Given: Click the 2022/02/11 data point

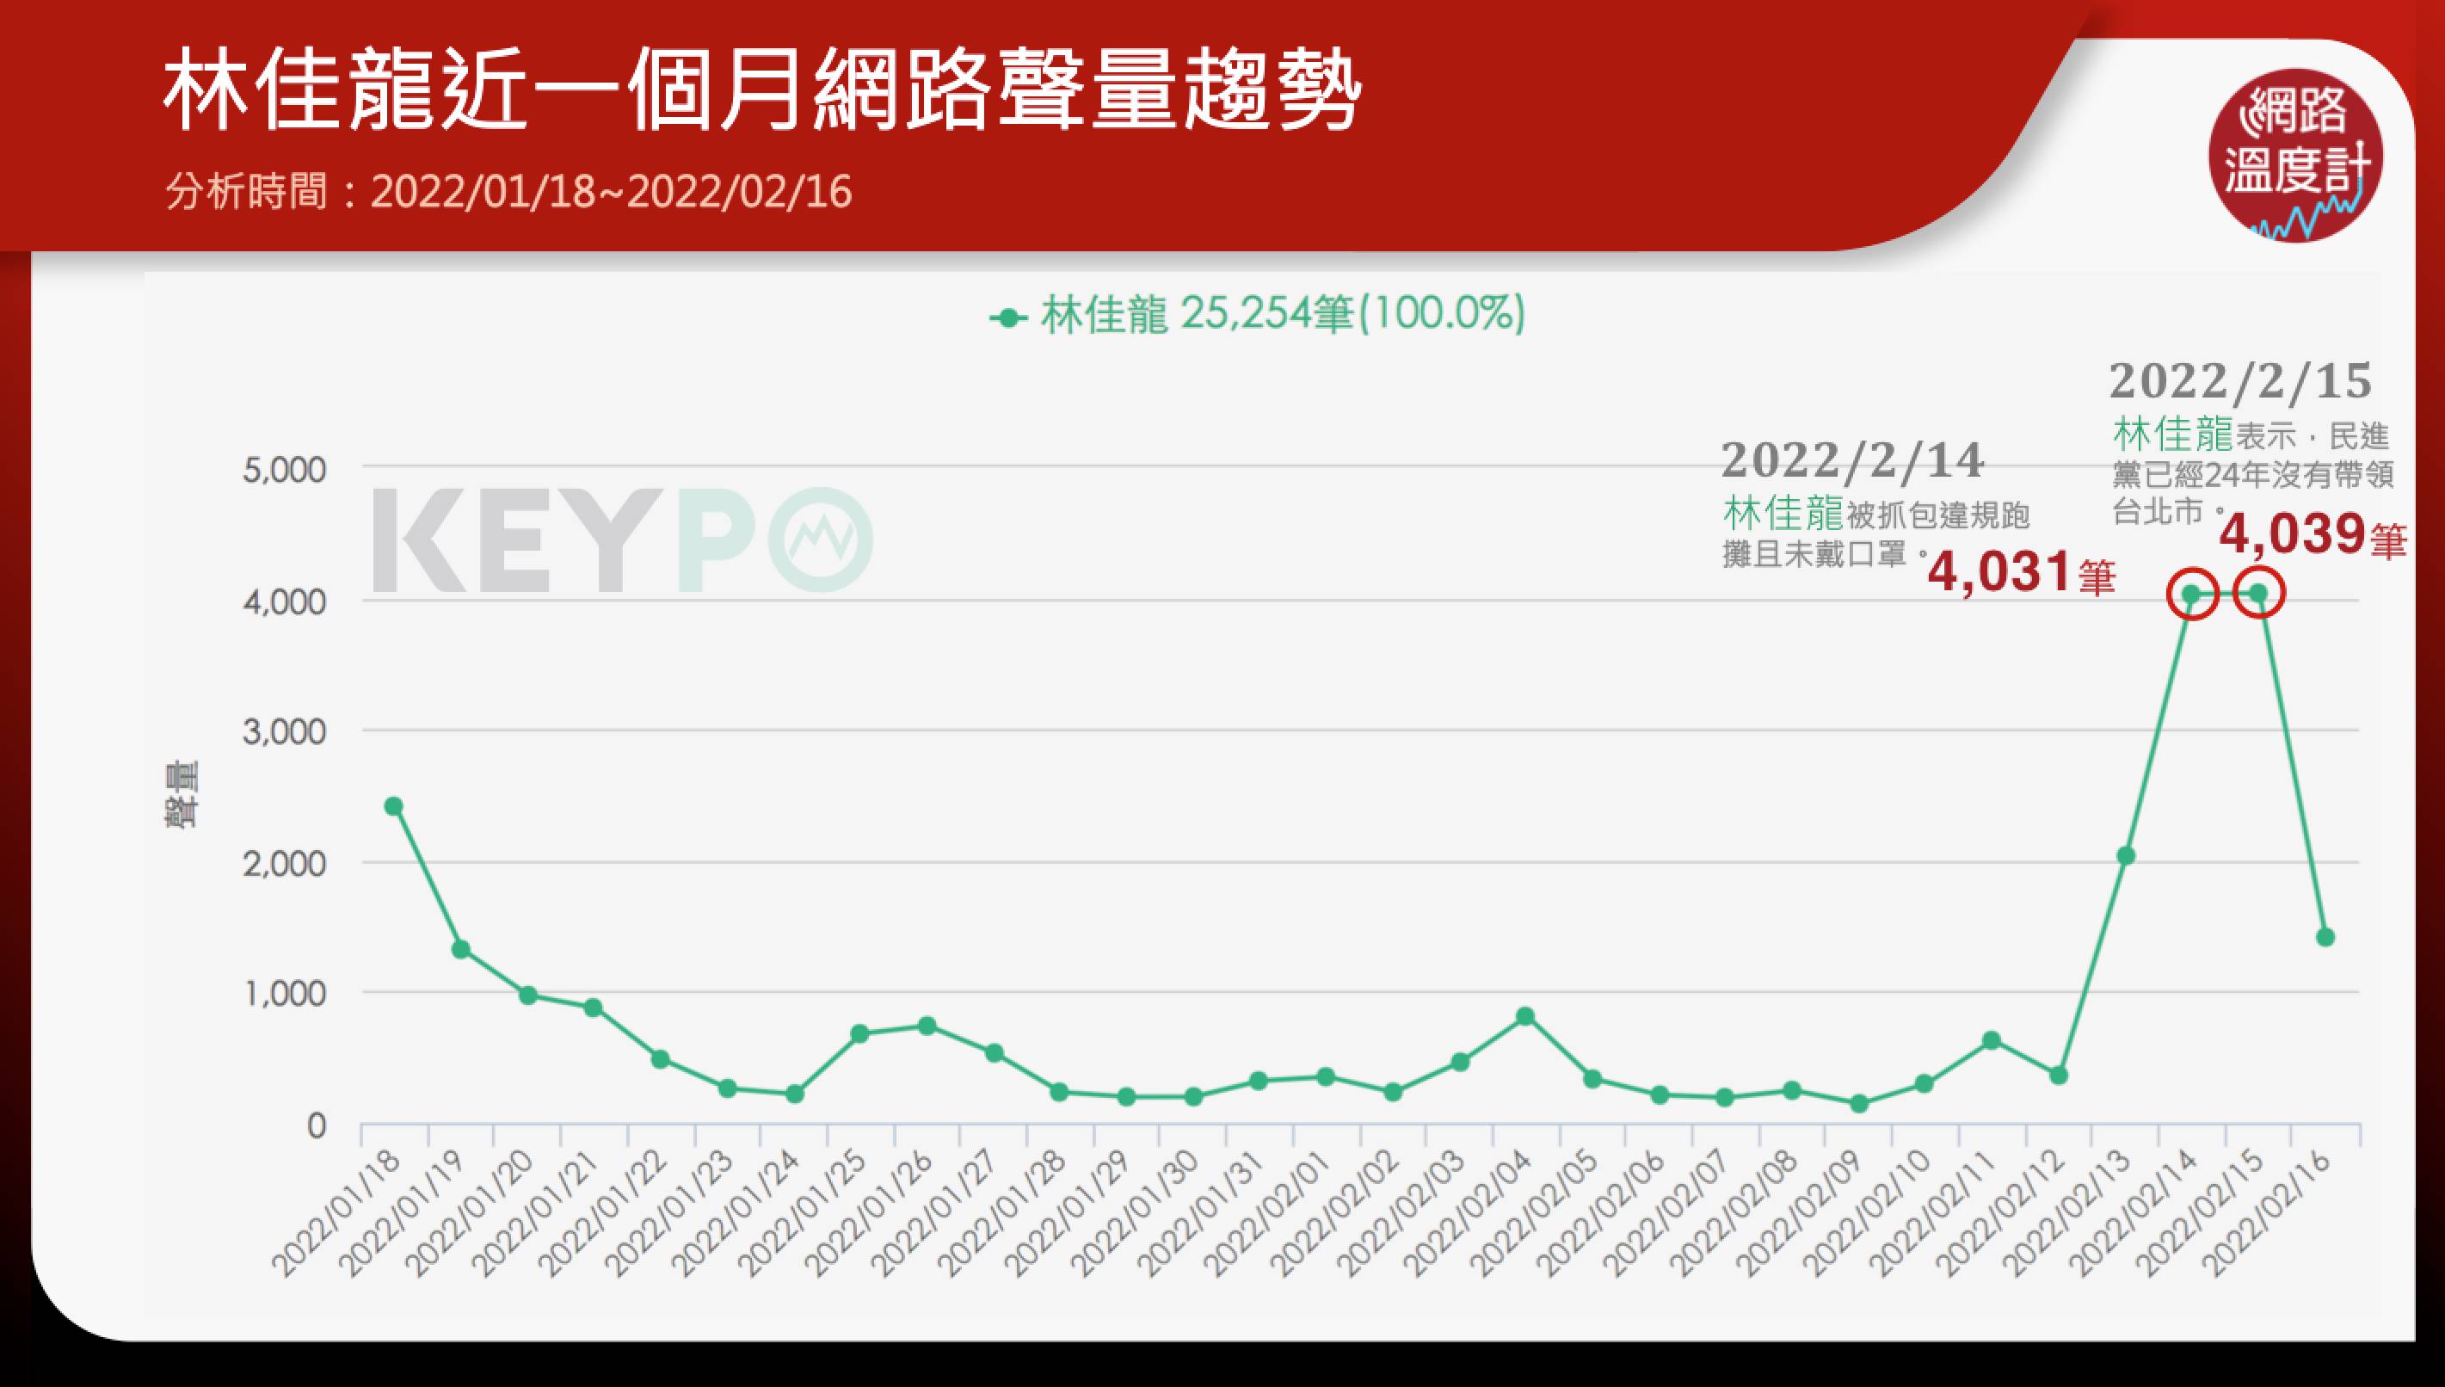Looking at the screenshot, I should [1991, 1040].
